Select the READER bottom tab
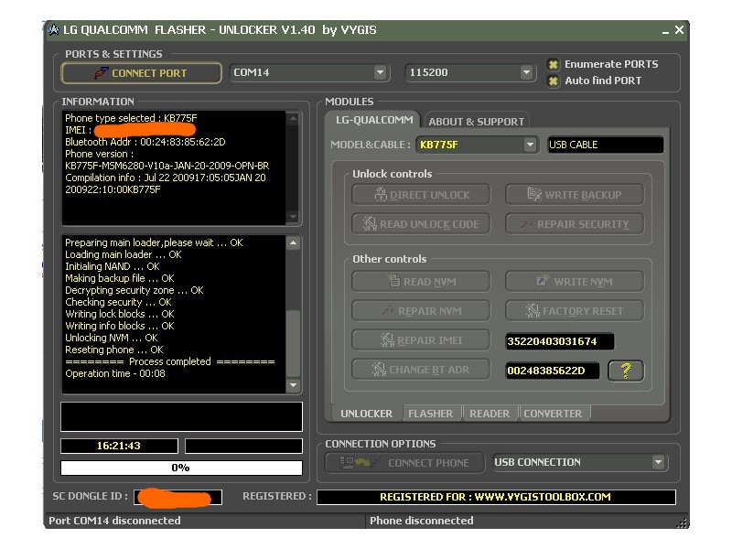 pyautogui.click(x=490, y=414)
